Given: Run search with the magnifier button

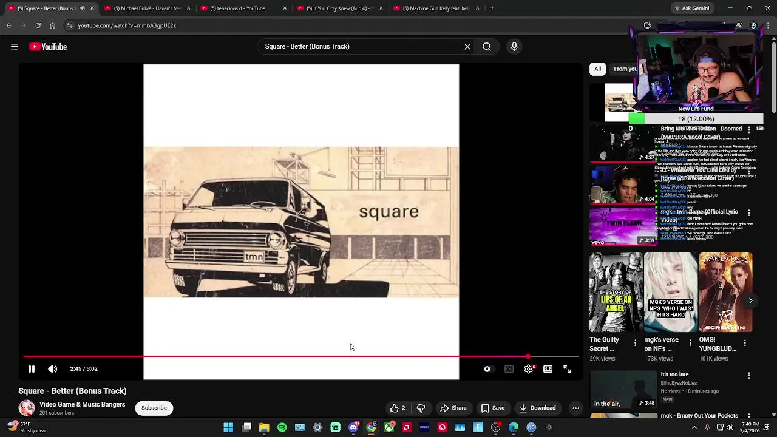Looking at the screenshot, I should (487, 46).
